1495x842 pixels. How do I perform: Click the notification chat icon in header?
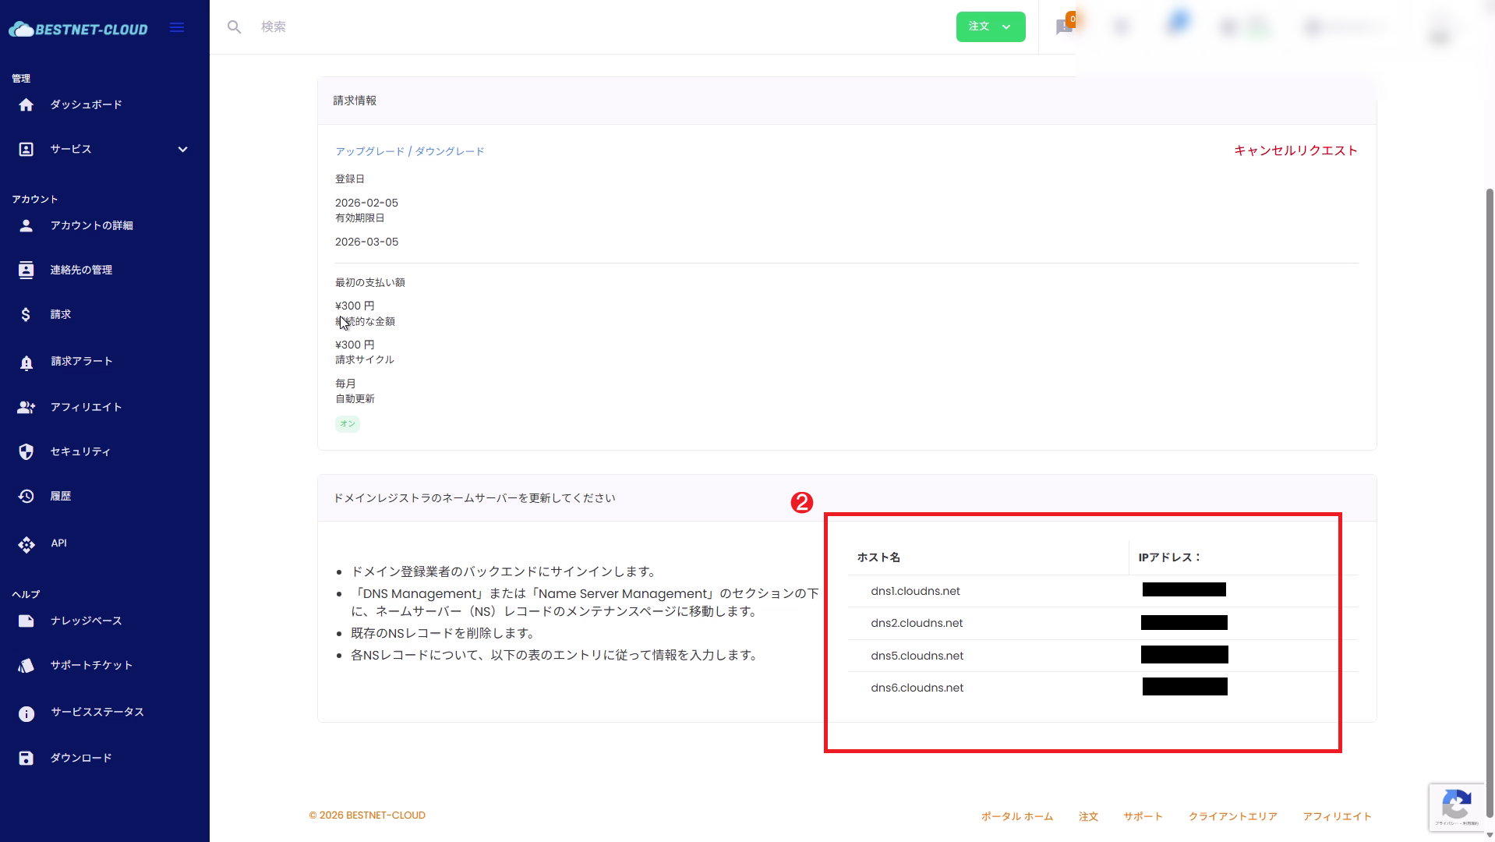click(1063, 27)
